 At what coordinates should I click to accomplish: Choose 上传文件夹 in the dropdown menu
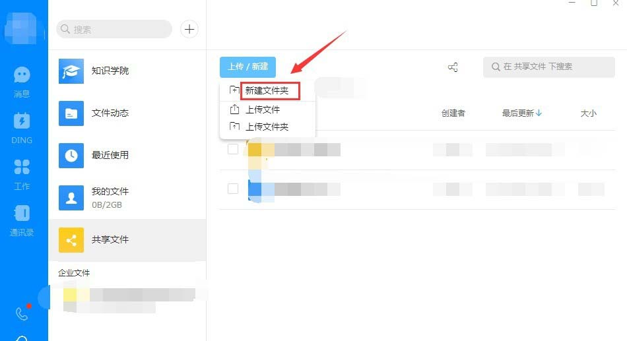(267, 126)
